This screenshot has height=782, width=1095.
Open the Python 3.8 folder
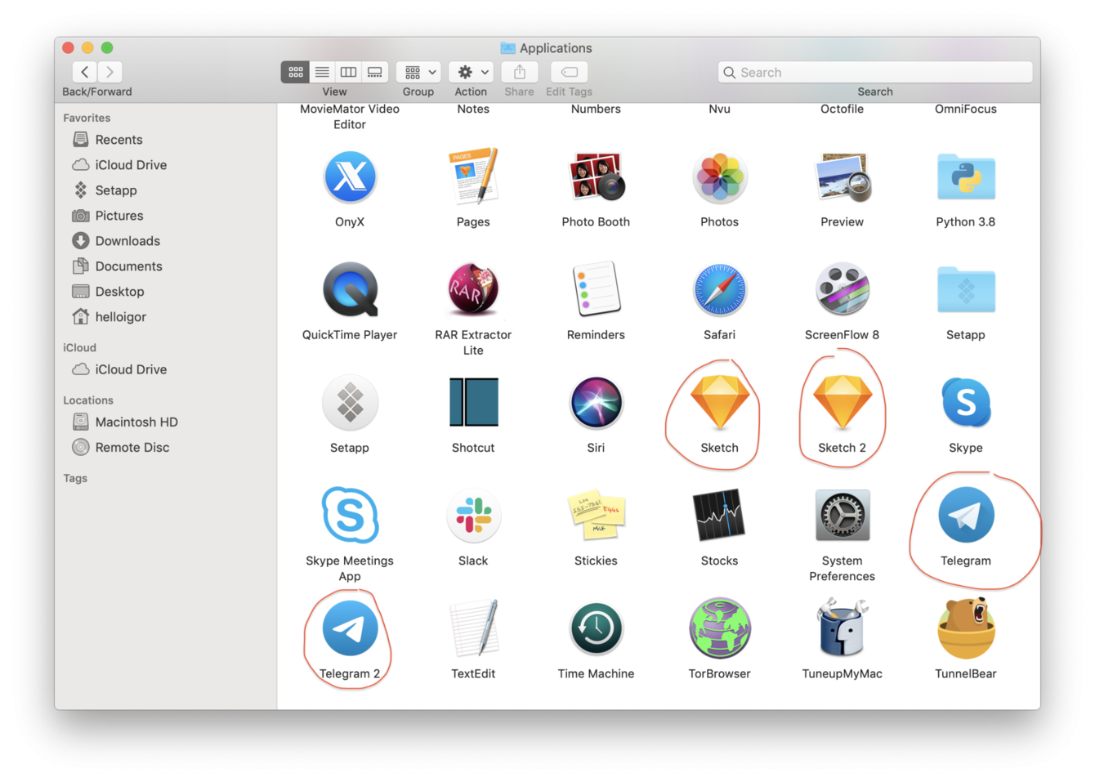click(x=966, y=177)
